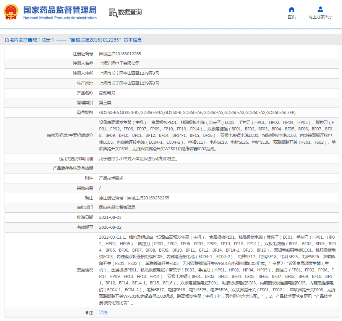The width and height of the screenshot is (342, 321).
Task: Click the registration number 国械注准20163012265 value
Action: tap(120, 54)
